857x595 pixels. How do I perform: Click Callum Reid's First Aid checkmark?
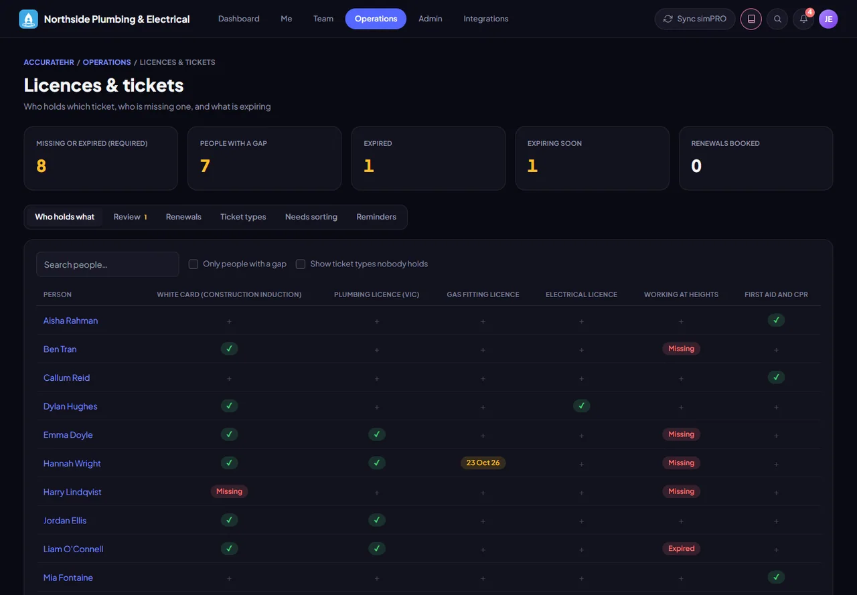(x=776, y=377)
